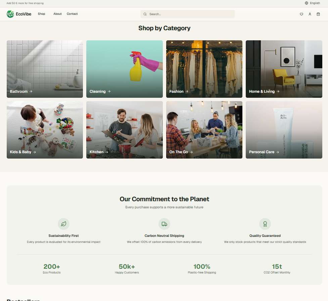Screen dimensions: 328x301
Task: Click the leaf Sustainability First icon
Action: click(63, 224)
